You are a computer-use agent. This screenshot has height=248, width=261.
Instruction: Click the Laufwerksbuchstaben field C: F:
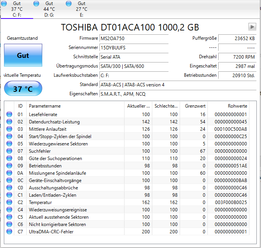(x=134, y=76)
